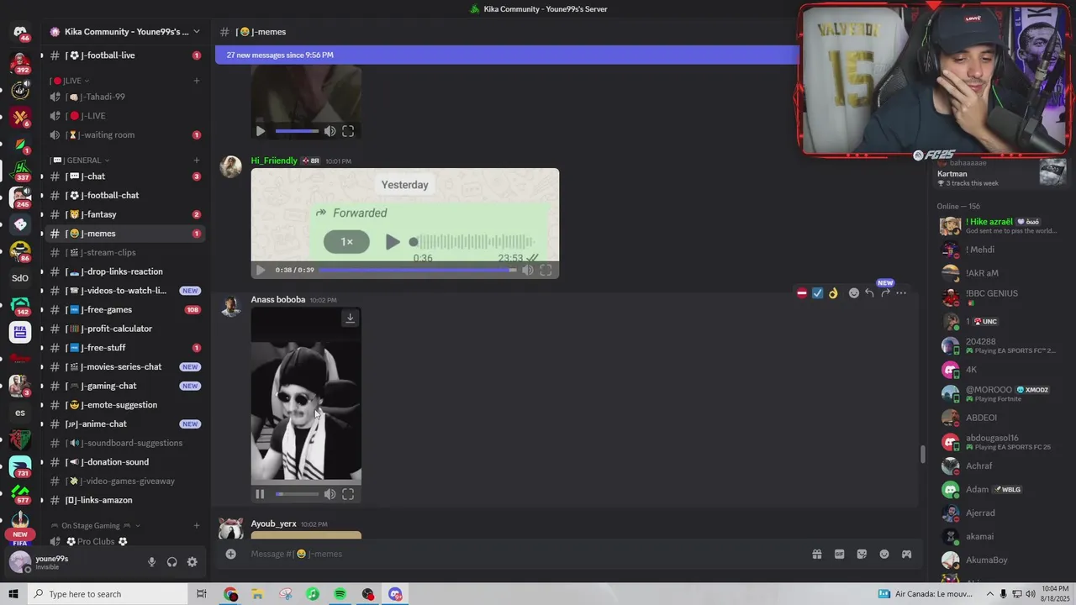Seek in Anass boboba's video progress bar
This screenshot has height=605, width=1076.
pyautogui.click(x=297, y=494)
